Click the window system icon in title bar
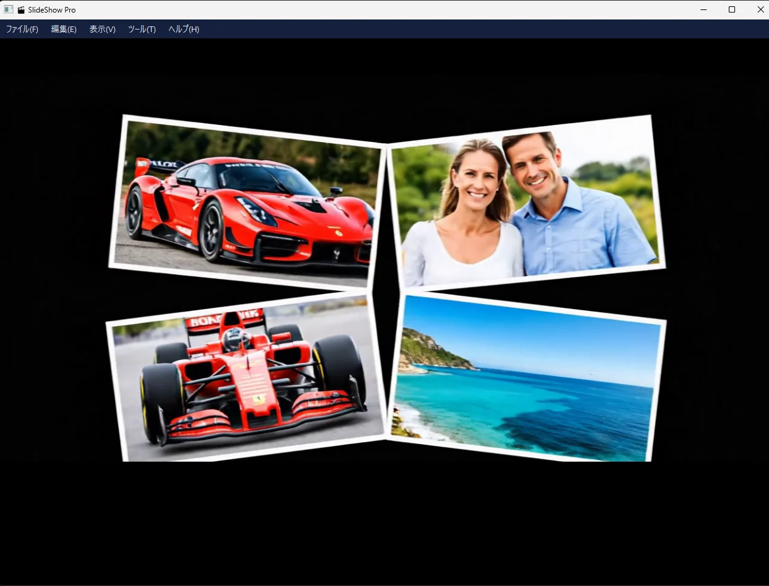Image resolution: width=769 pixels, height=586 pixels. (x=8, y=9)
